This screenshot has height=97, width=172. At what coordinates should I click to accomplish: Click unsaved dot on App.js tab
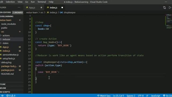tap(41, 8)
